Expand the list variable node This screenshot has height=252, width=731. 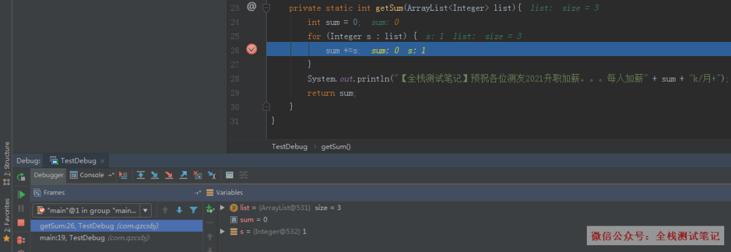[x=223, y=207]
